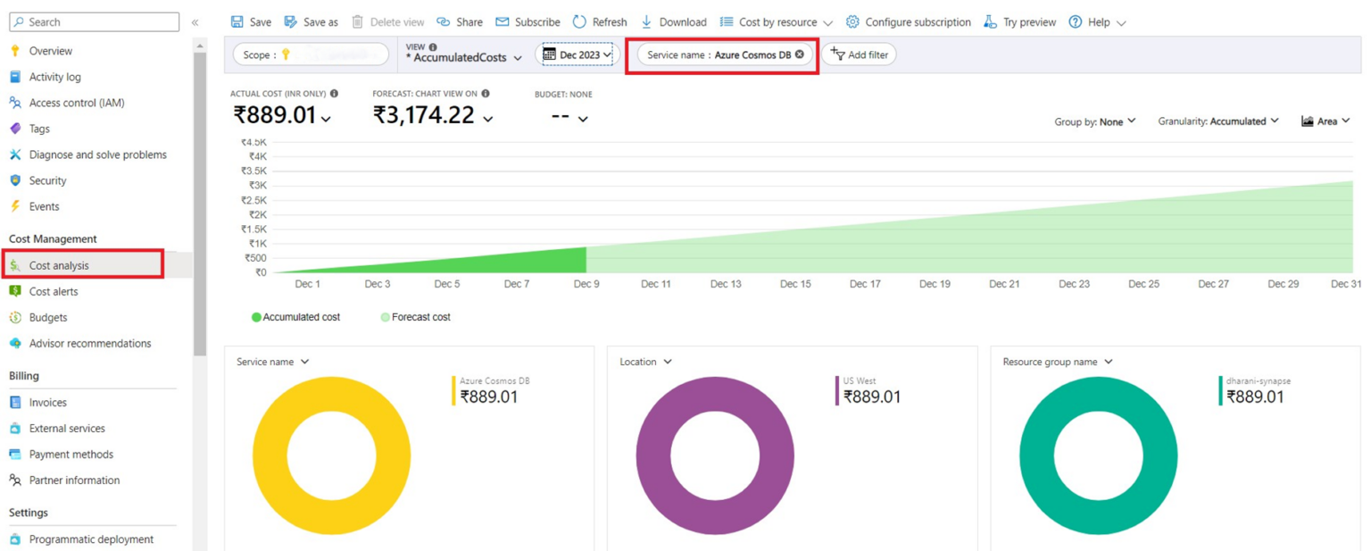Click the Try preview link
Image resolution: width=1371 pixels, height=551 pixels.
click(x=1019, y=21)
